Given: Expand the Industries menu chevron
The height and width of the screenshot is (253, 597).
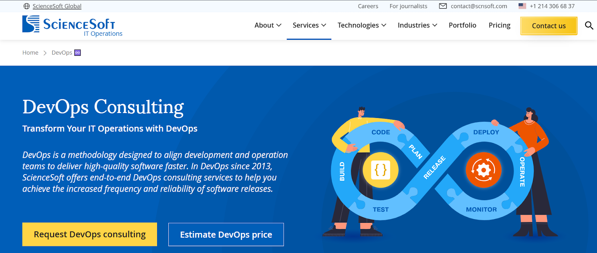Looking at the screenshot, I should coord(435,25).
